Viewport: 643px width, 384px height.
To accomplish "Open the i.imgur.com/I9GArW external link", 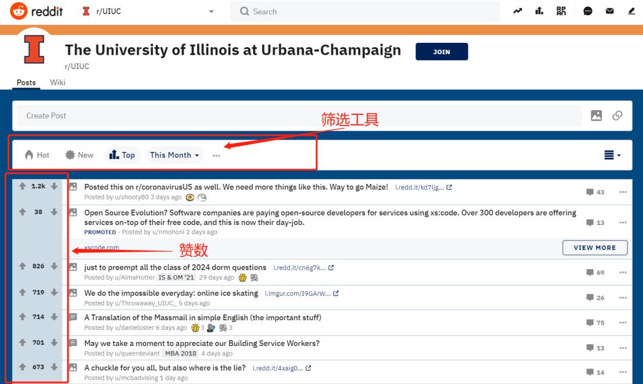I will pyautogui.click(x=301, y=294).
